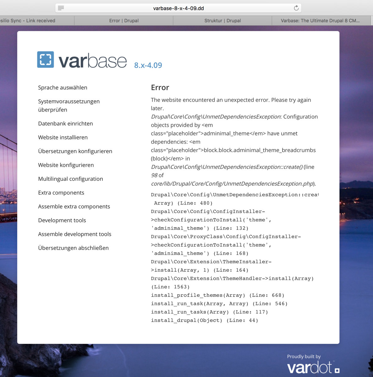The image size is (373, 377).
Task: Click the blue Varbase logo icon
Action: click(x=45, y=59)
